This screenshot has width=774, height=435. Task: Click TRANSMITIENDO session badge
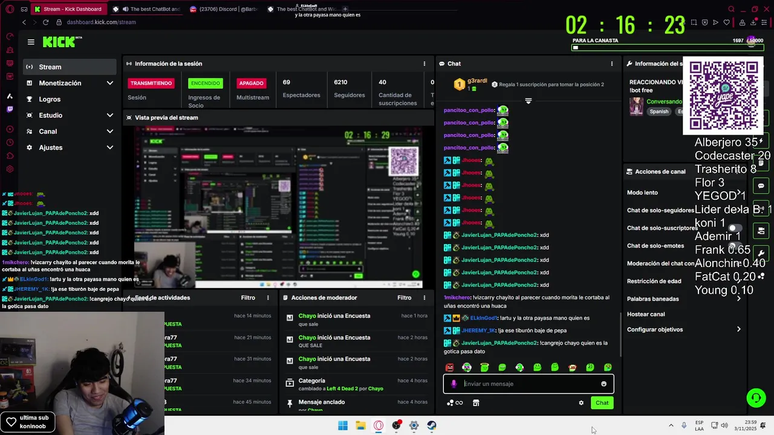click(151, 83)
